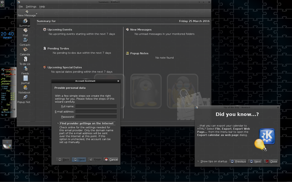Click the 'No note found' text
The width and height of the screenshot is (292, 182).
pos(164,58)
